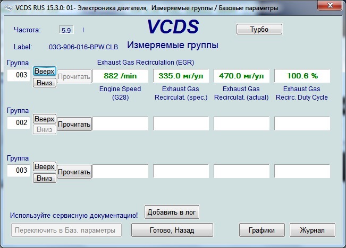Click first empty value field of bottom group 003
Image resolution: width=346 pixels, height=248 pixels.
pos(121,171)
